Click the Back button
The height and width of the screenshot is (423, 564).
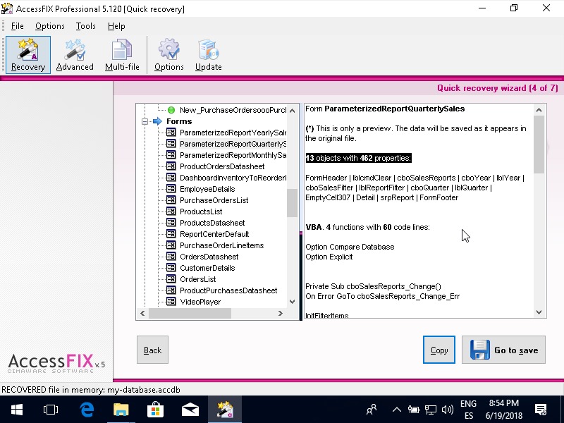click(x=152, y=350)
